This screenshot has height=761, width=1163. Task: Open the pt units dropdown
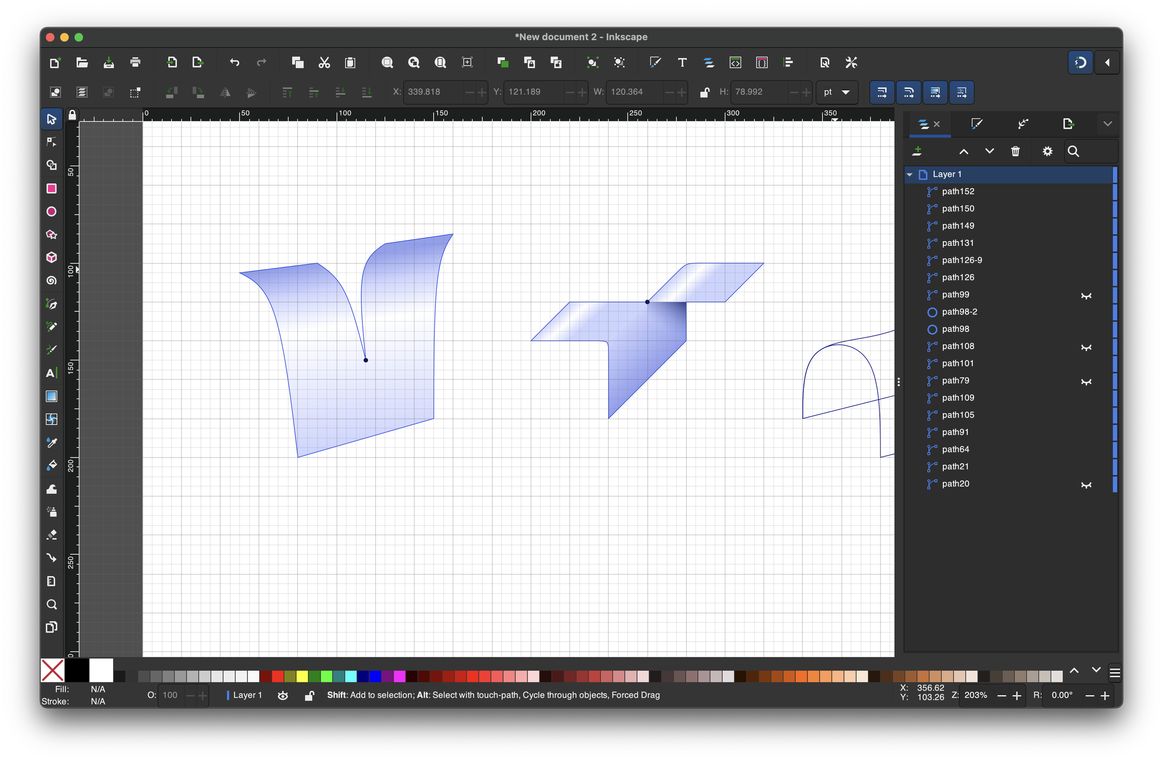836,92
